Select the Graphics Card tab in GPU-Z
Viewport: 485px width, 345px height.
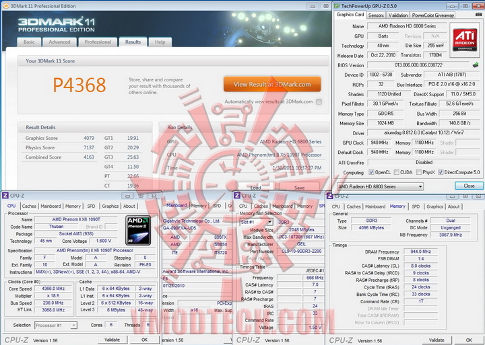coord(350,15)
